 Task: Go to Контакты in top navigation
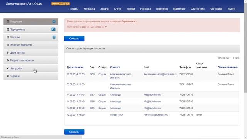tap(89, 9)
